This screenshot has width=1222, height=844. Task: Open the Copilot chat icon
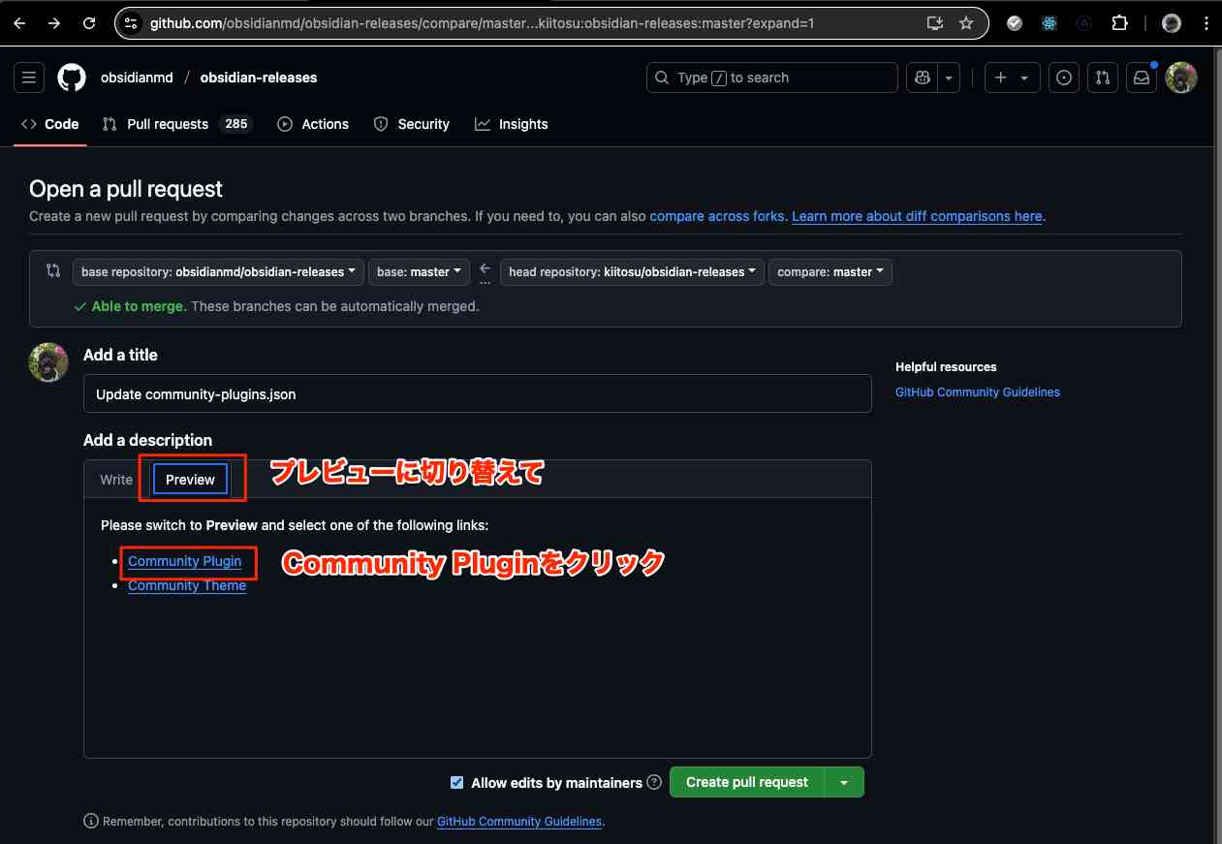pos(921,78)
